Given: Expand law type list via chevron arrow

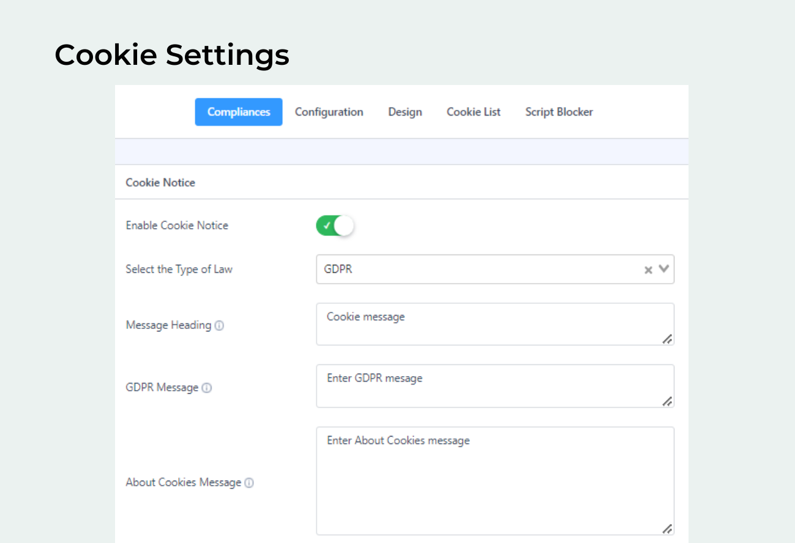Looking at the screenshot, I should (x=664, y=269).
